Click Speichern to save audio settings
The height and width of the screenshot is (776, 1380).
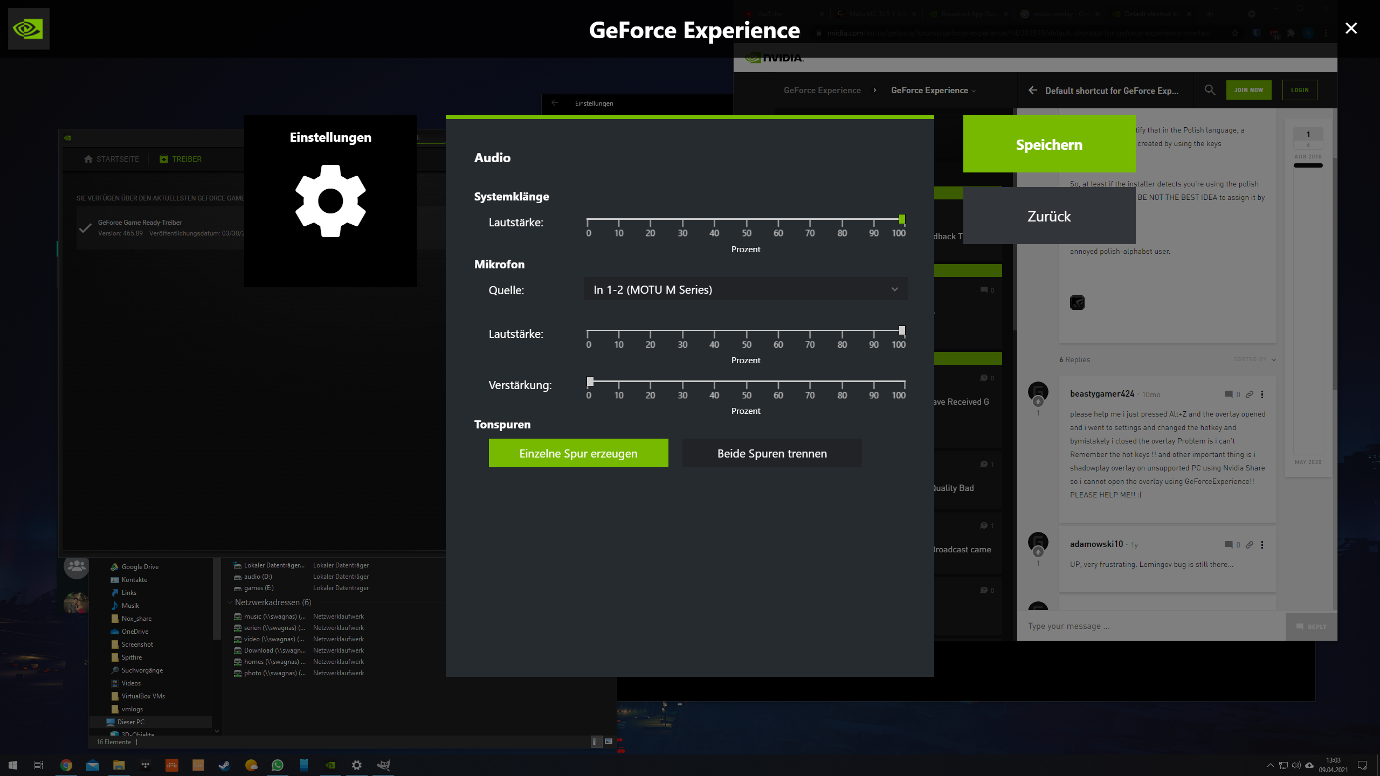click(1049, 144)
